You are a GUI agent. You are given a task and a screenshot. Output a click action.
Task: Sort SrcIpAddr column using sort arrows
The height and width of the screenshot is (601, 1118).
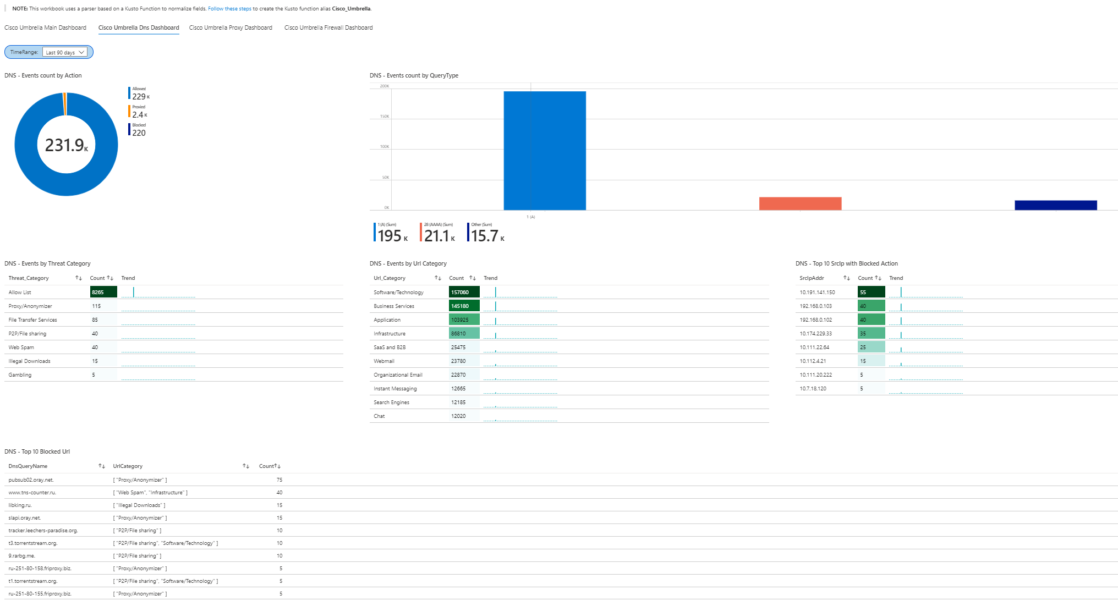point(847,278)
